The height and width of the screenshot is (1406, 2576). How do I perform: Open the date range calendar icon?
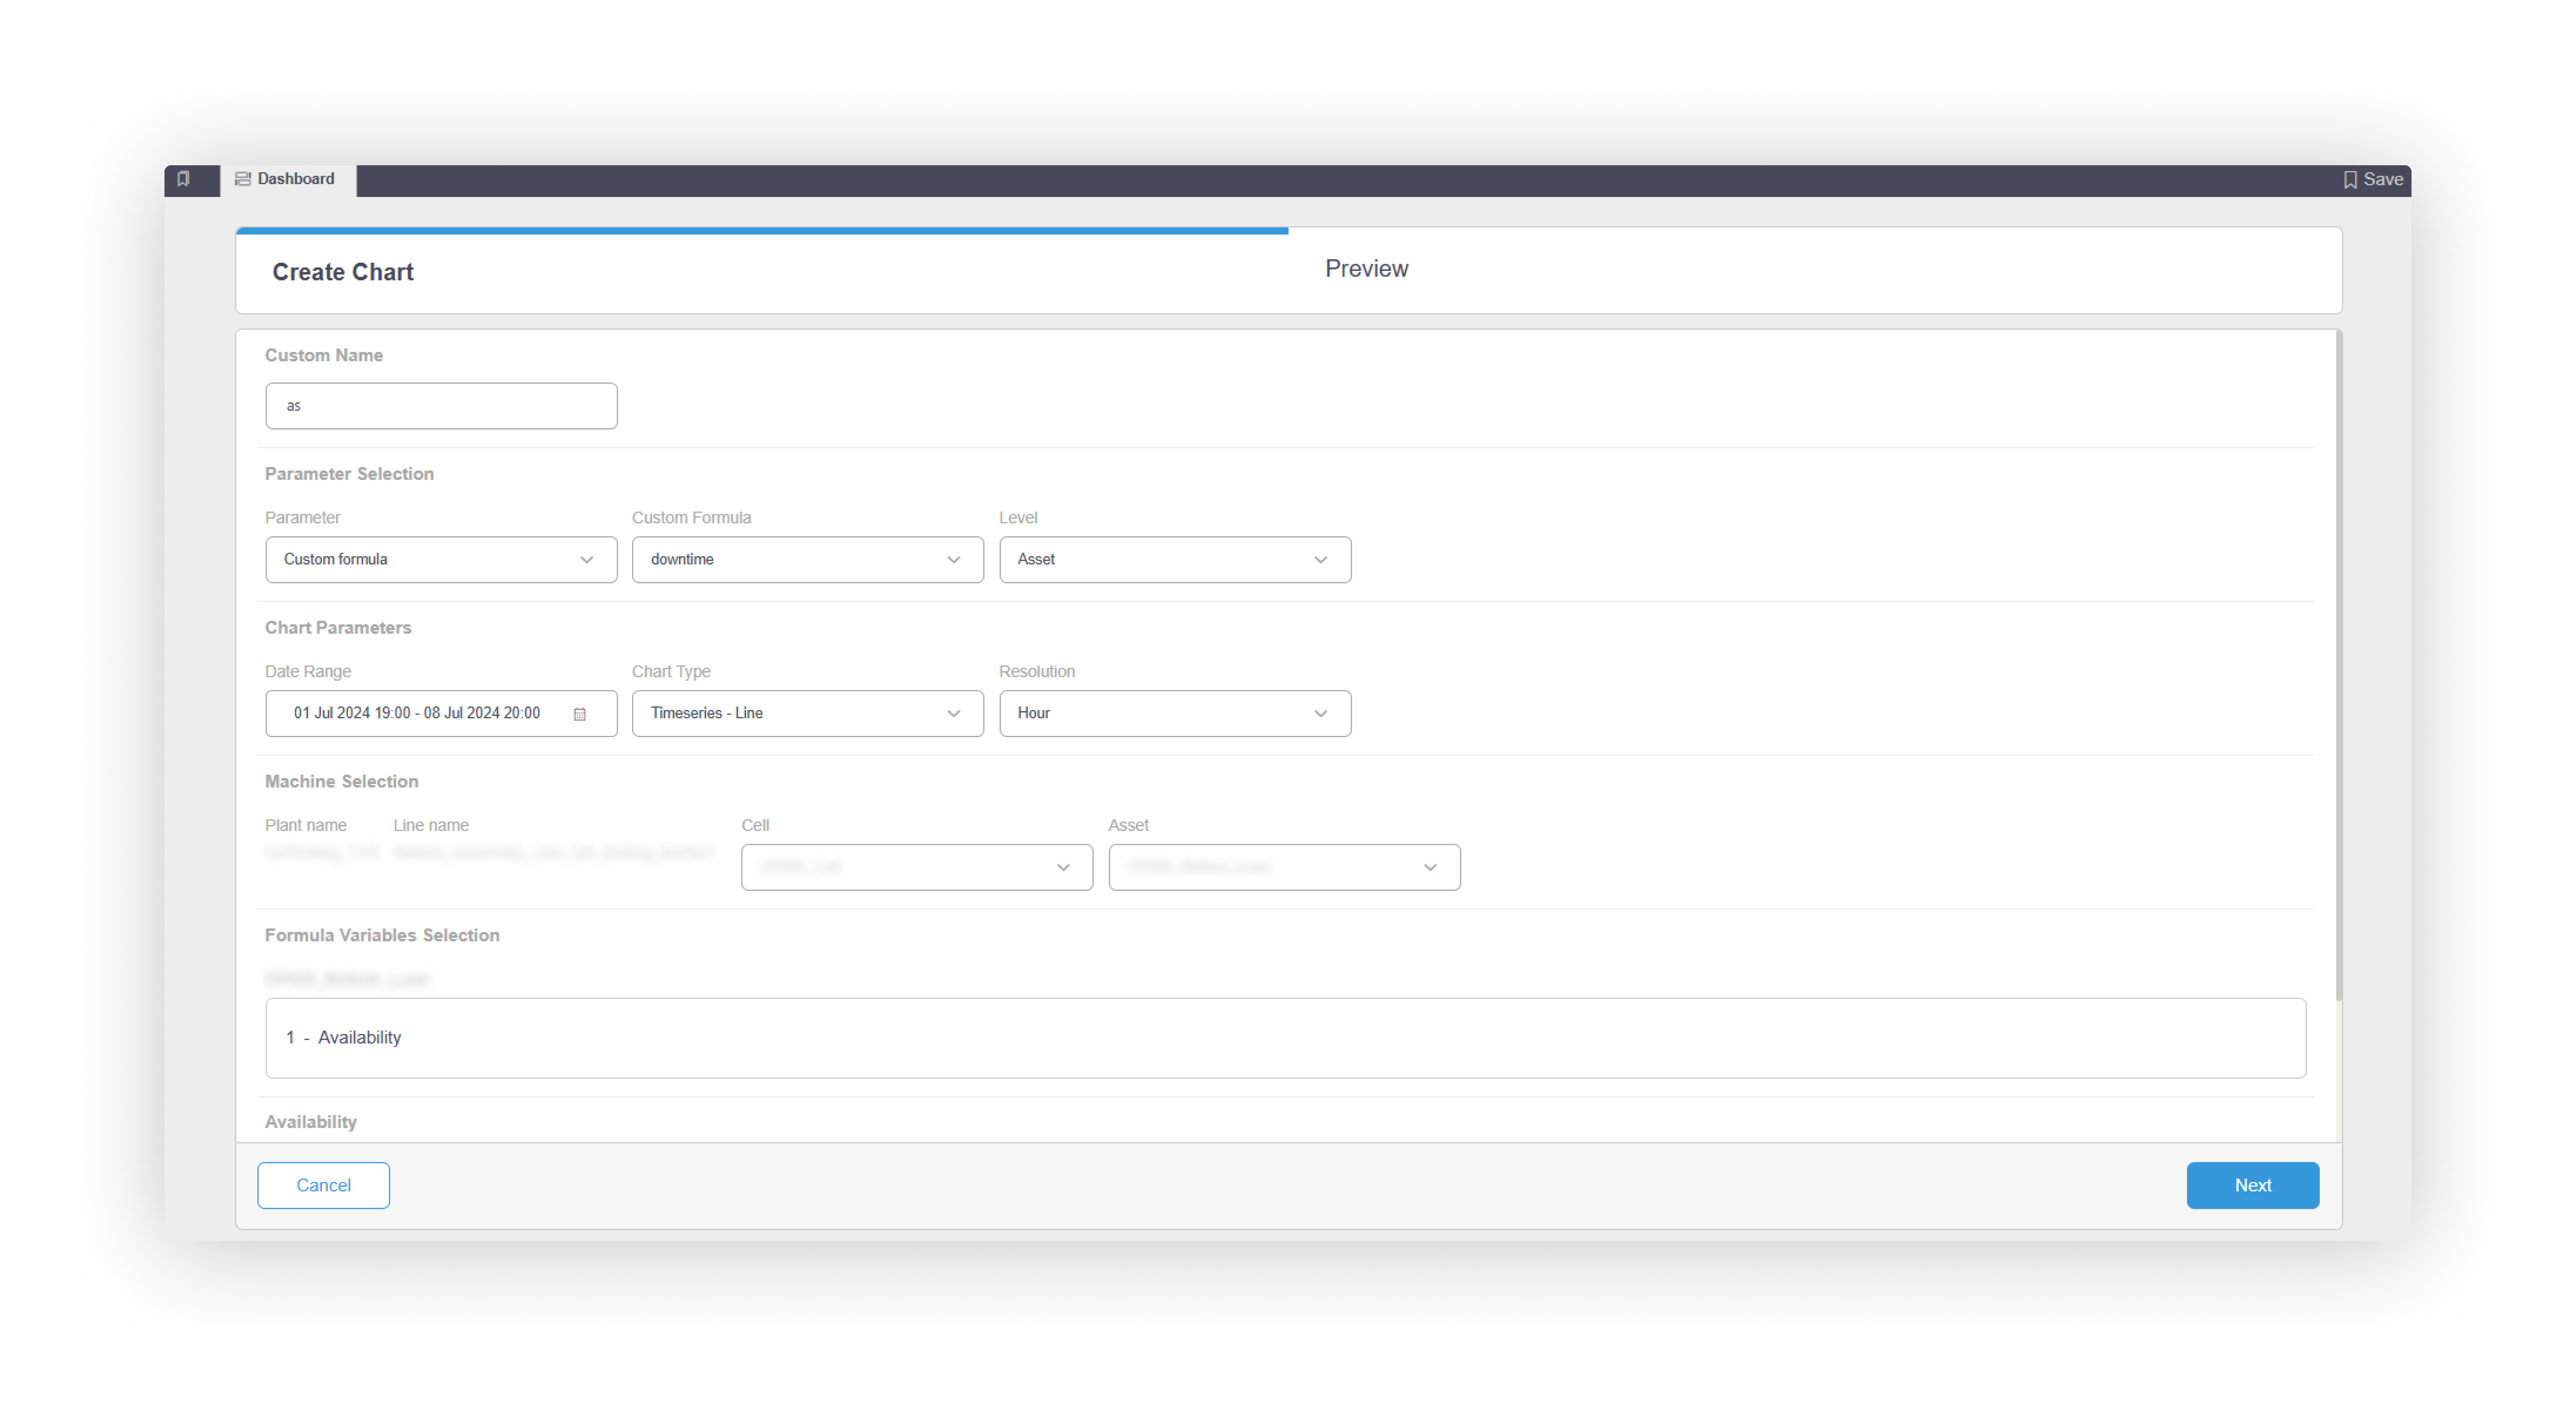[580, 714]
